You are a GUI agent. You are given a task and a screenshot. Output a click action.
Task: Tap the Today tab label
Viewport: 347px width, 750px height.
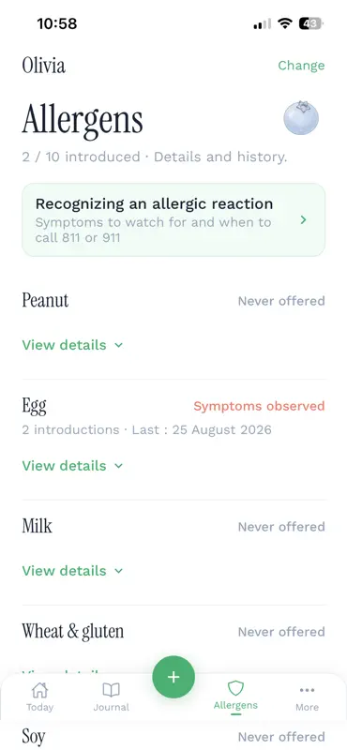pyautogui.click(x=39, y=707)
